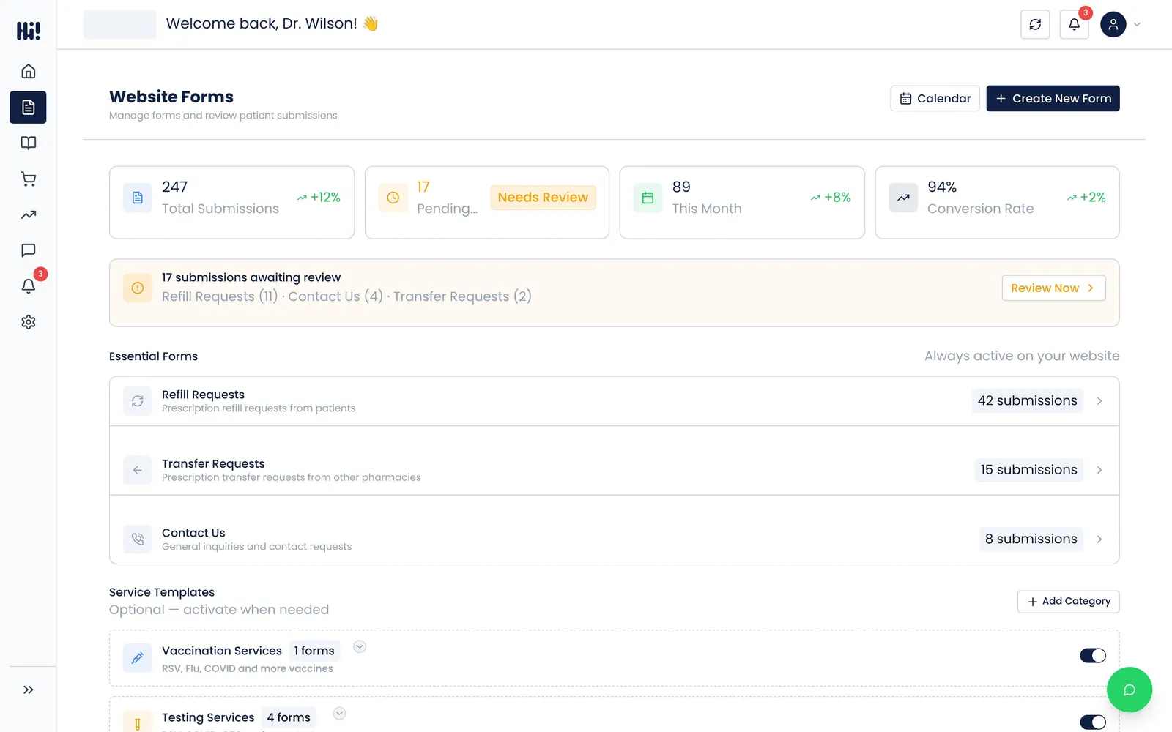Click Create New Form button

tap(1053, 99)
